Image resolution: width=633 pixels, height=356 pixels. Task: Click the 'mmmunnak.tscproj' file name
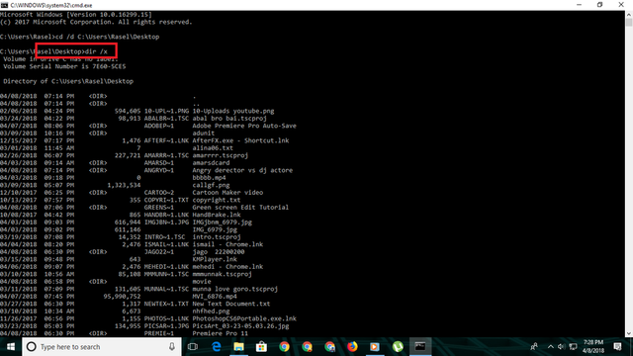(x=222, y=274)
